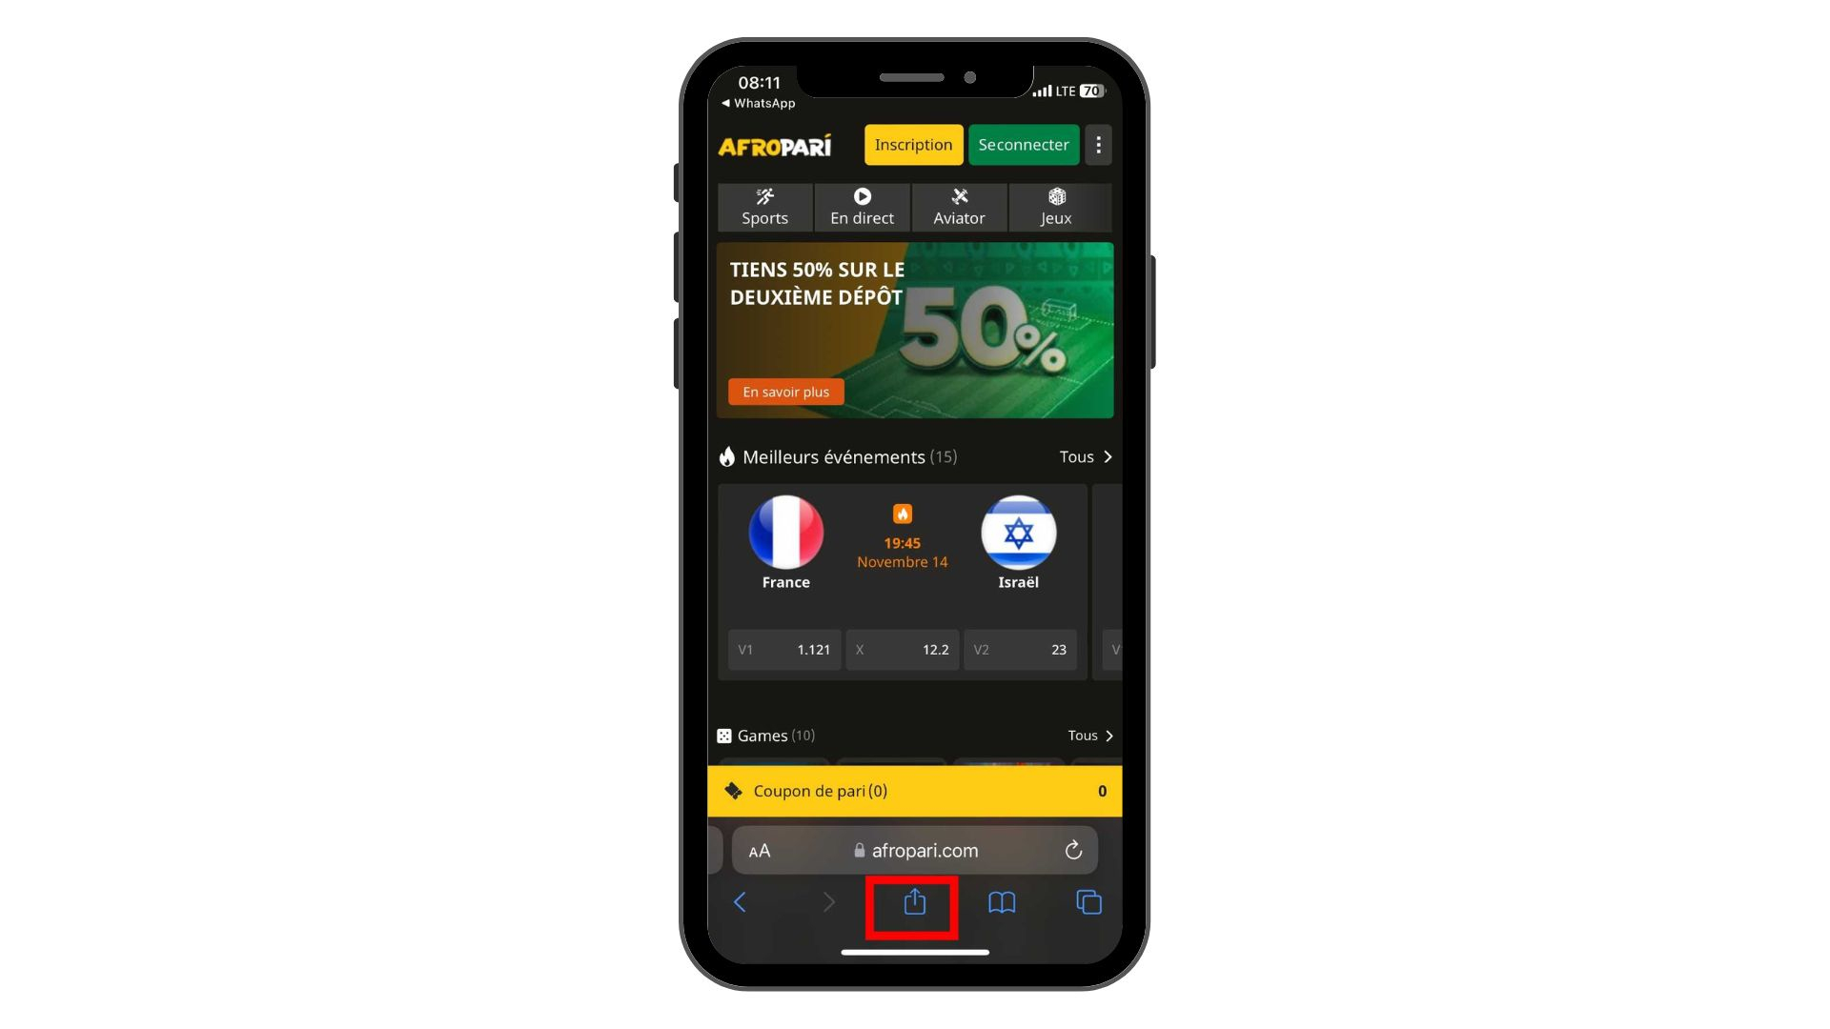Open the En savoir plus promotion link
Viewport: 1830px width, 1029px height.
pyautogui.click(x=785, y=392)
